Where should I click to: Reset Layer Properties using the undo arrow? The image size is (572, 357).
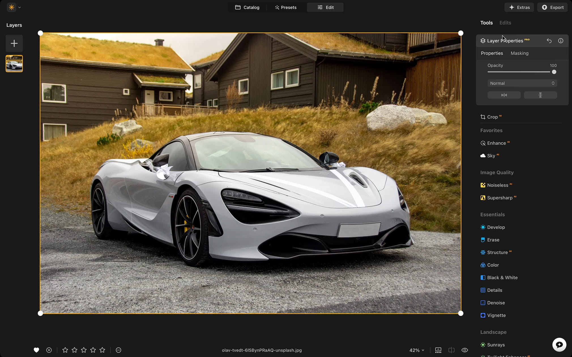click(549, 41)
